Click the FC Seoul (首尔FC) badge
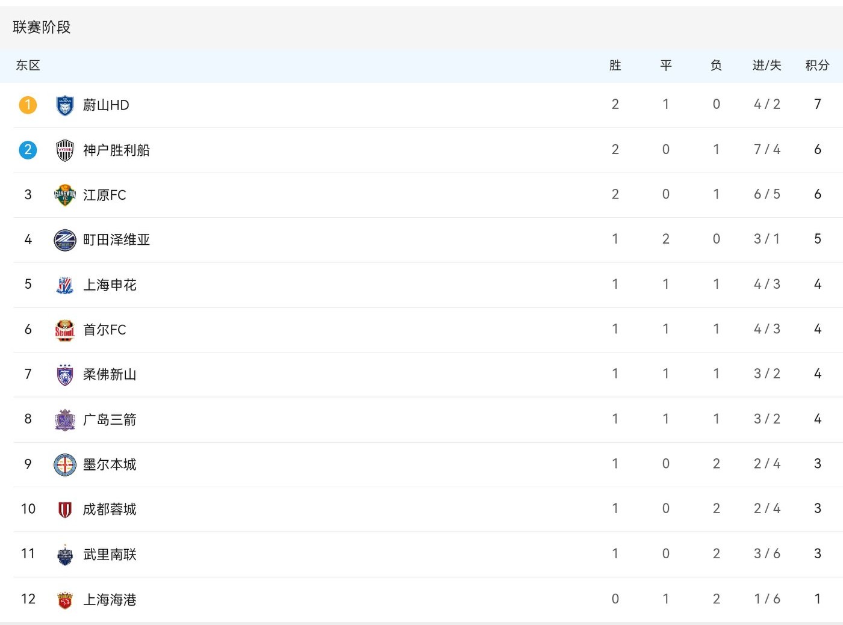 (x=64, y=330)
